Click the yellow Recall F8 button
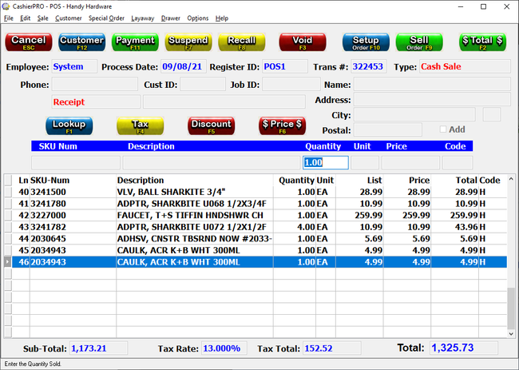 [x=242, y=42]
